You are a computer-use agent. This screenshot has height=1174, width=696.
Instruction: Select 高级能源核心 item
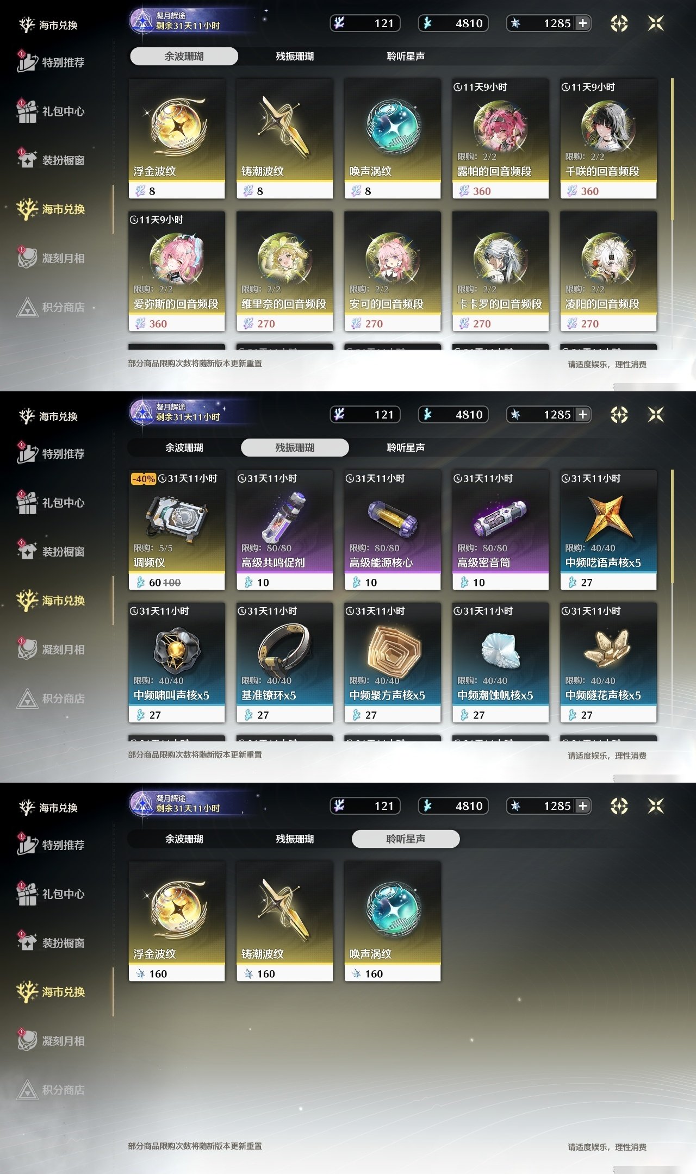(x=393, y=530)
